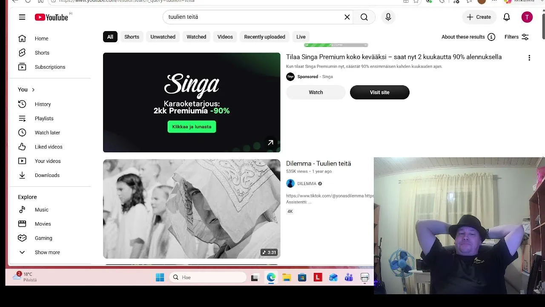This screenshot has width=545, height=307.
Task: Open the DILEMMA channel name link
Action: tap(307, 184)
